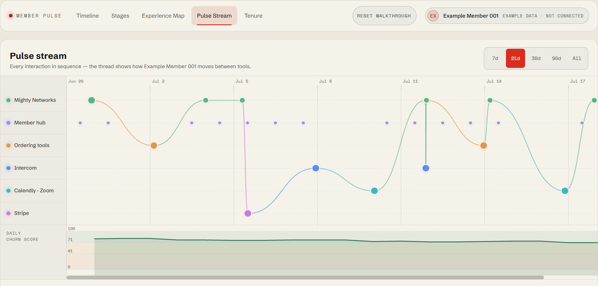Select the 90d time range

556,58
